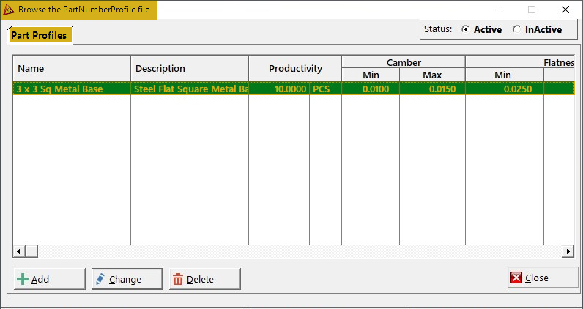Click the 0.0250 flatness min value
Image resolution: width=583 pixels, height=309 pixels.
pos(505,89)
